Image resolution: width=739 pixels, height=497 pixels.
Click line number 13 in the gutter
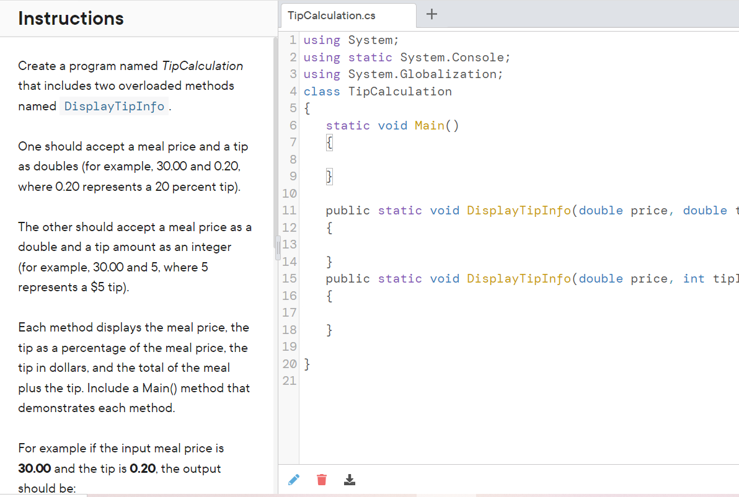click(290, 245)
